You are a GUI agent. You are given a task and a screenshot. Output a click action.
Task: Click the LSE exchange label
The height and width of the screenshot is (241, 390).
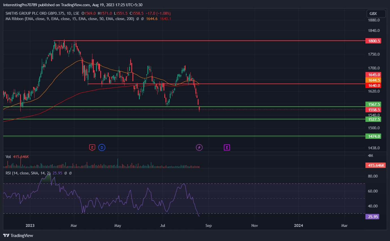77,13
